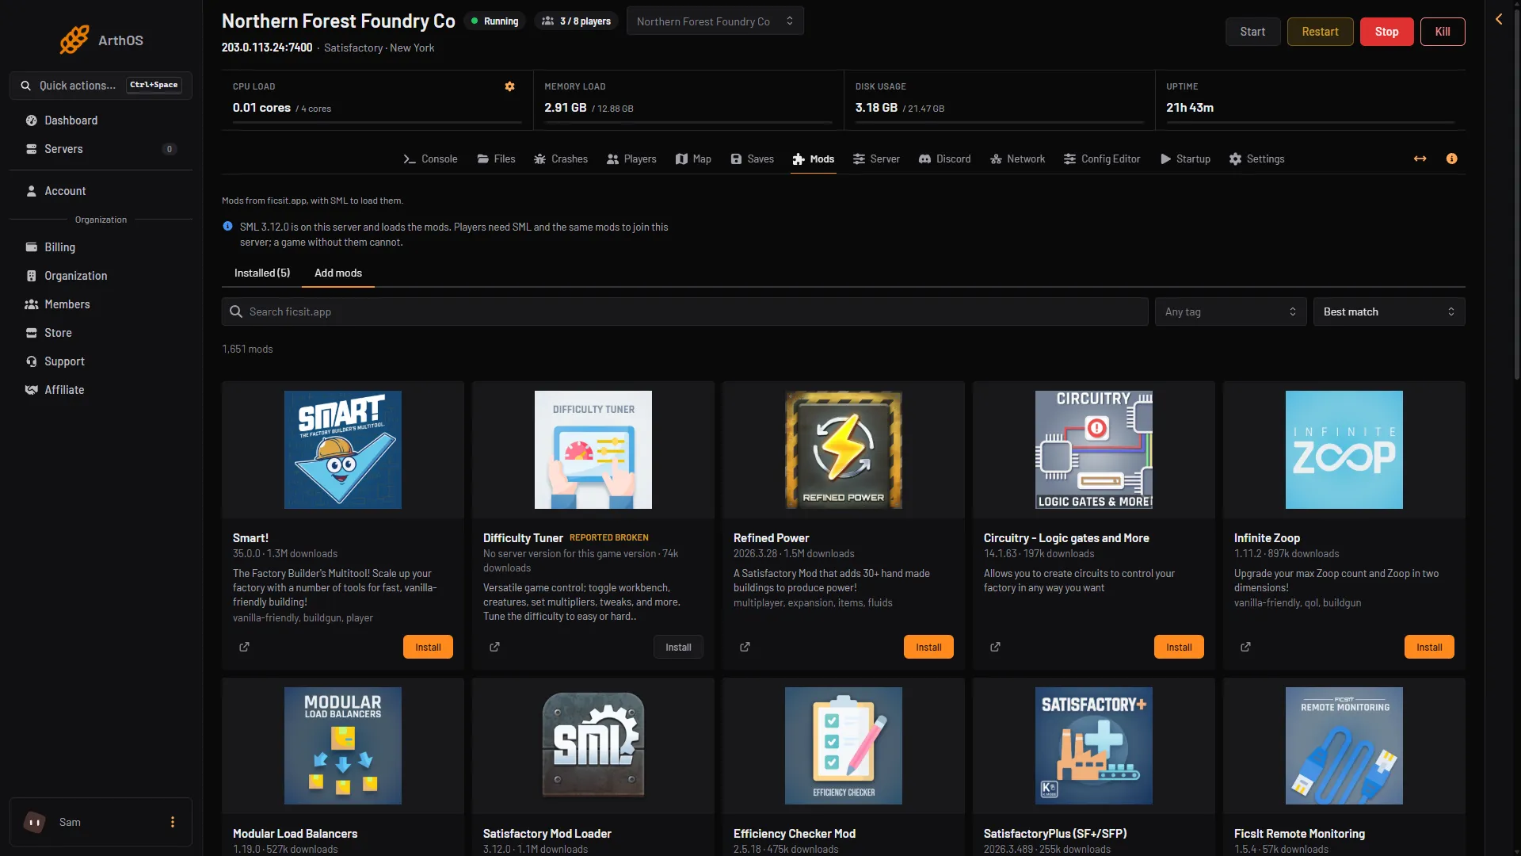1521x856 pixels.
Task: Toggle wide layout arrows icon
Action: pos(1420,159)
